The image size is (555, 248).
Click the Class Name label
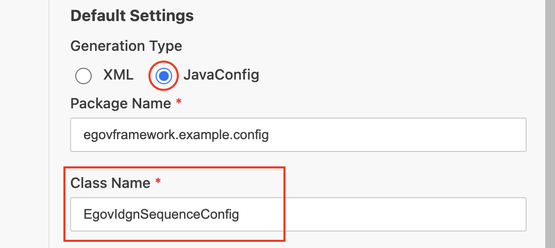point(110,182)
